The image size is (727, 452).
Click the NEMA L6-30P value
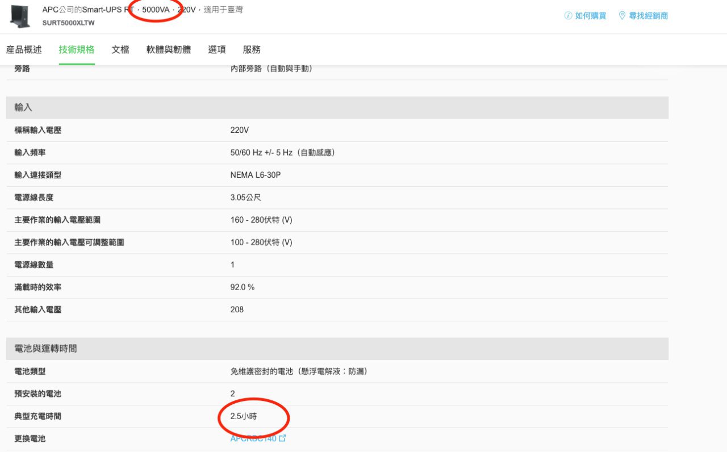256,175
